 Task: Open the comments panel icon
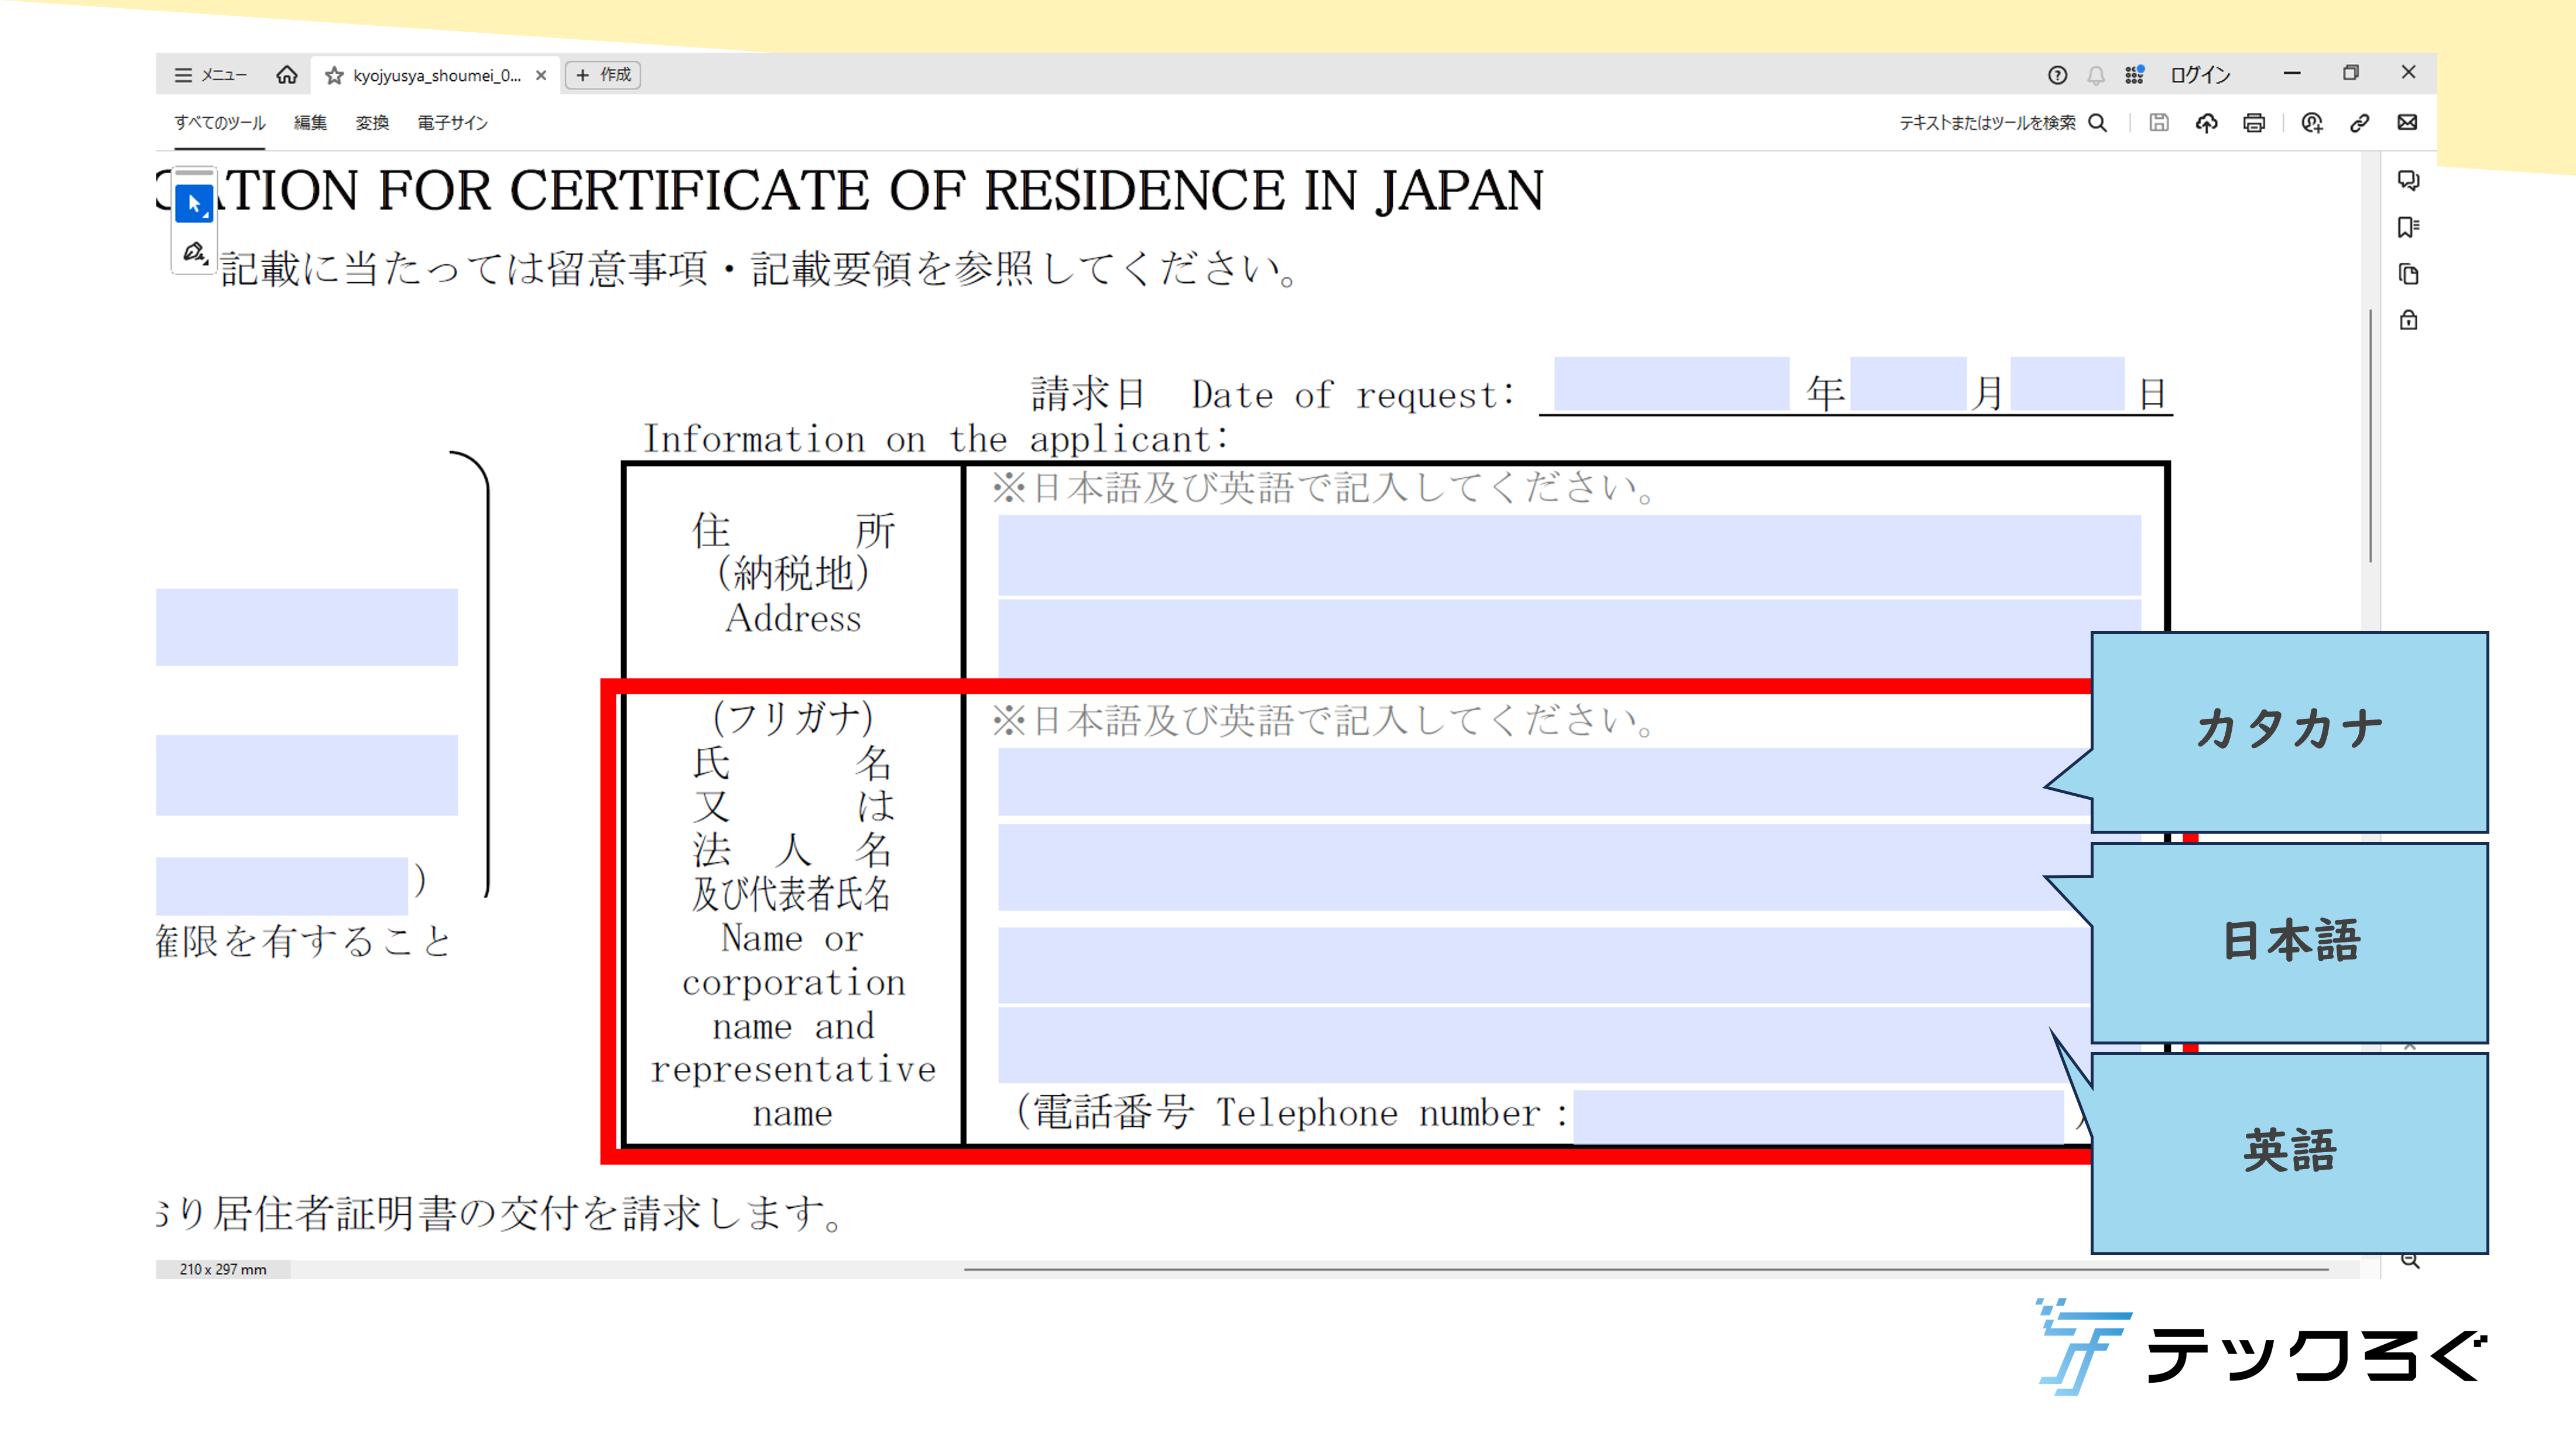pyautogui.click(x=2408, y=181)
